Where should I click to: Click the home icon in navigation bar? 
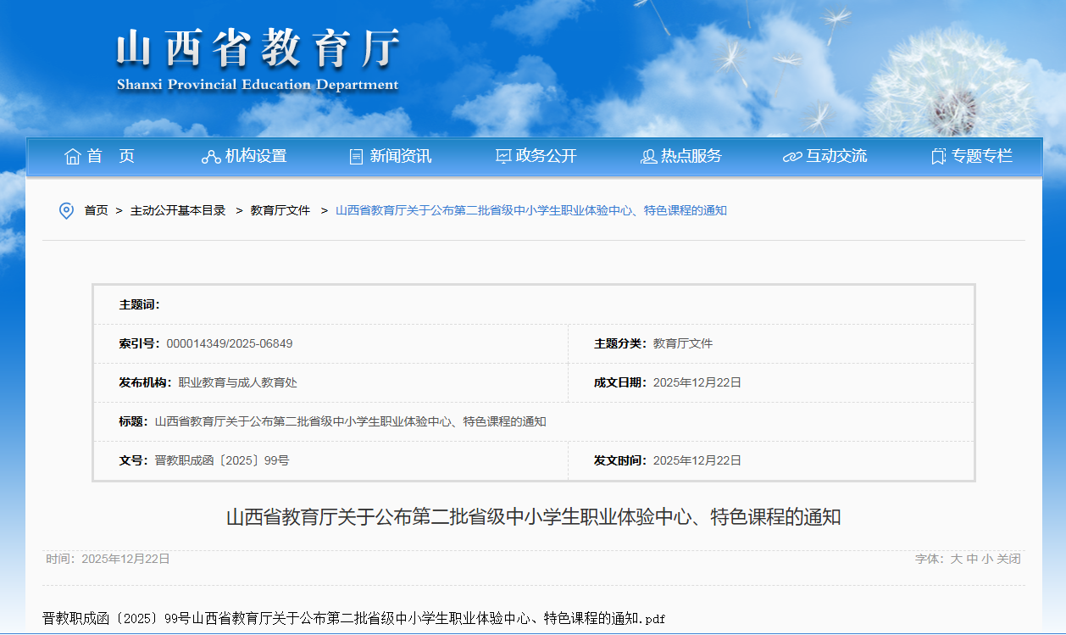[73, 157]
